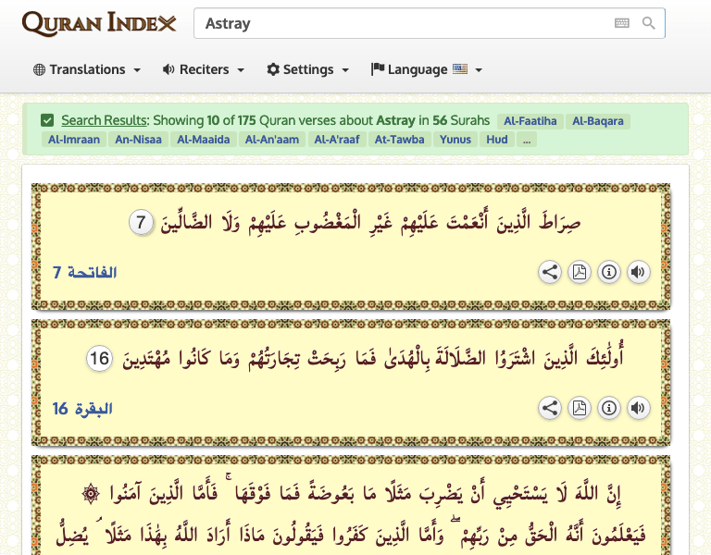
Task: Share Al-Faatiha verse 7
Action: pos(550,272)
